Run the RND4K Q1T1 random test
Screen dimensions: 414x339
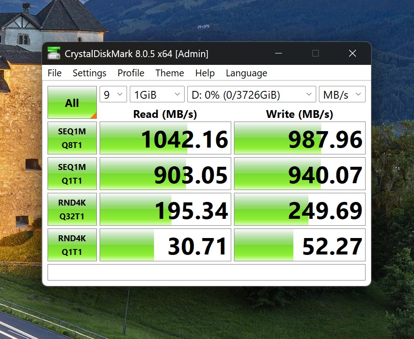point(72,245)
